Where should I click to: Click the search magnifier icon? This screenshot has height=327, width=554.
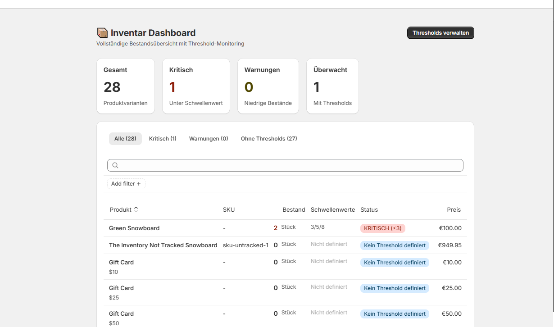[115, 165]
